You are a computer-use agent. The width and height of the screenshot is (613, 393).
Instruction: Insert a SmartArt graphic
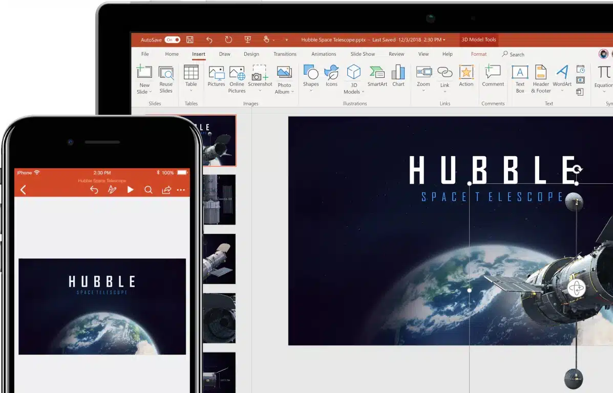click(377, 76)
